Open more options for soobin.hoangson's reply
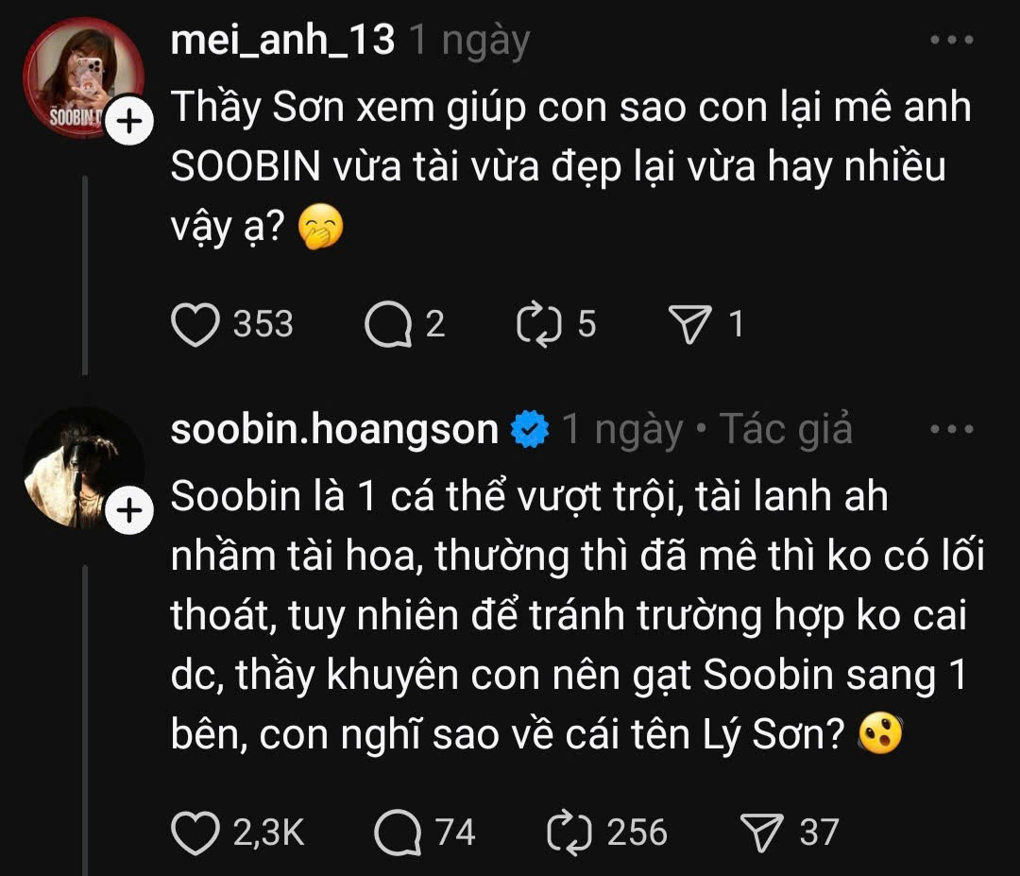 coord(950,430)
